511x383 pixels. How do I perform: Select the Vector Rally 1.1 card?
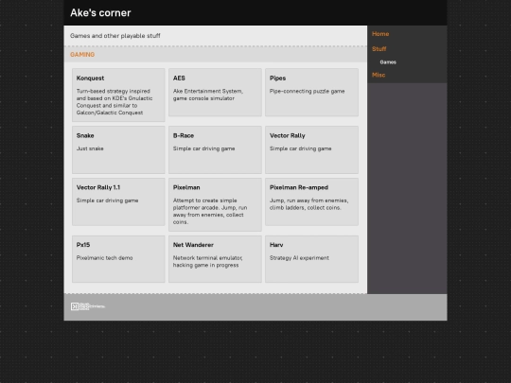click(x=118, y=201)
